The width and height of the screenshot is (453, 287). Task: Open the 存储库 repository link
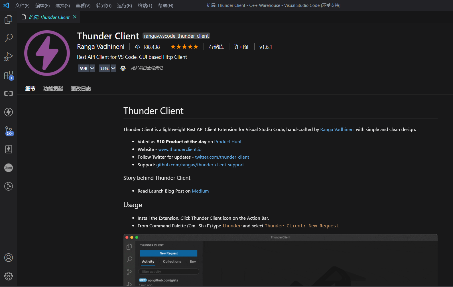216,47
